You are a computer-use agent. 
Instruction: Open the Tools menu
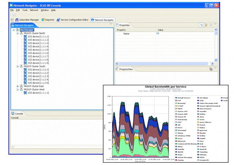point(25,10)
